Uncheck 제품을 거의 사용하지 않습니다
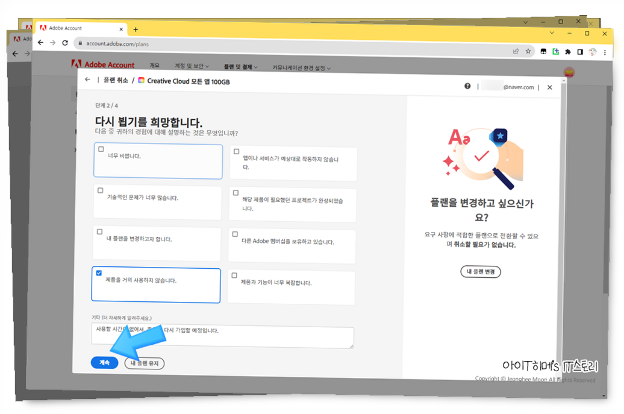 pos(99,273)
